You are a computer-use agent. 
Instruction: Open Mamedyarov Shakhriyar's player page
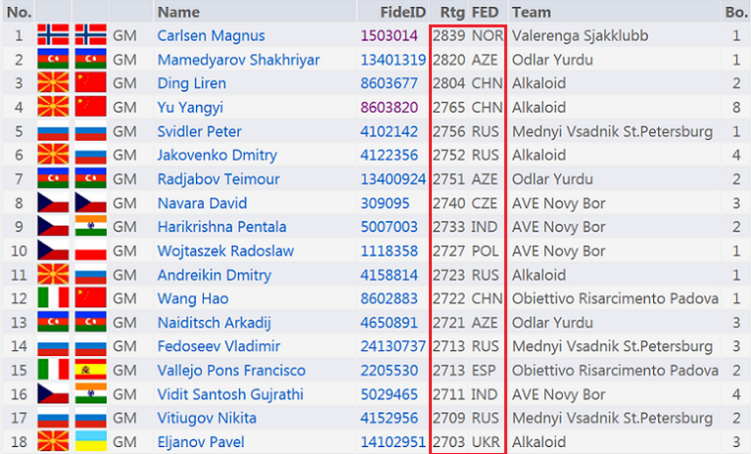[238, 60]
